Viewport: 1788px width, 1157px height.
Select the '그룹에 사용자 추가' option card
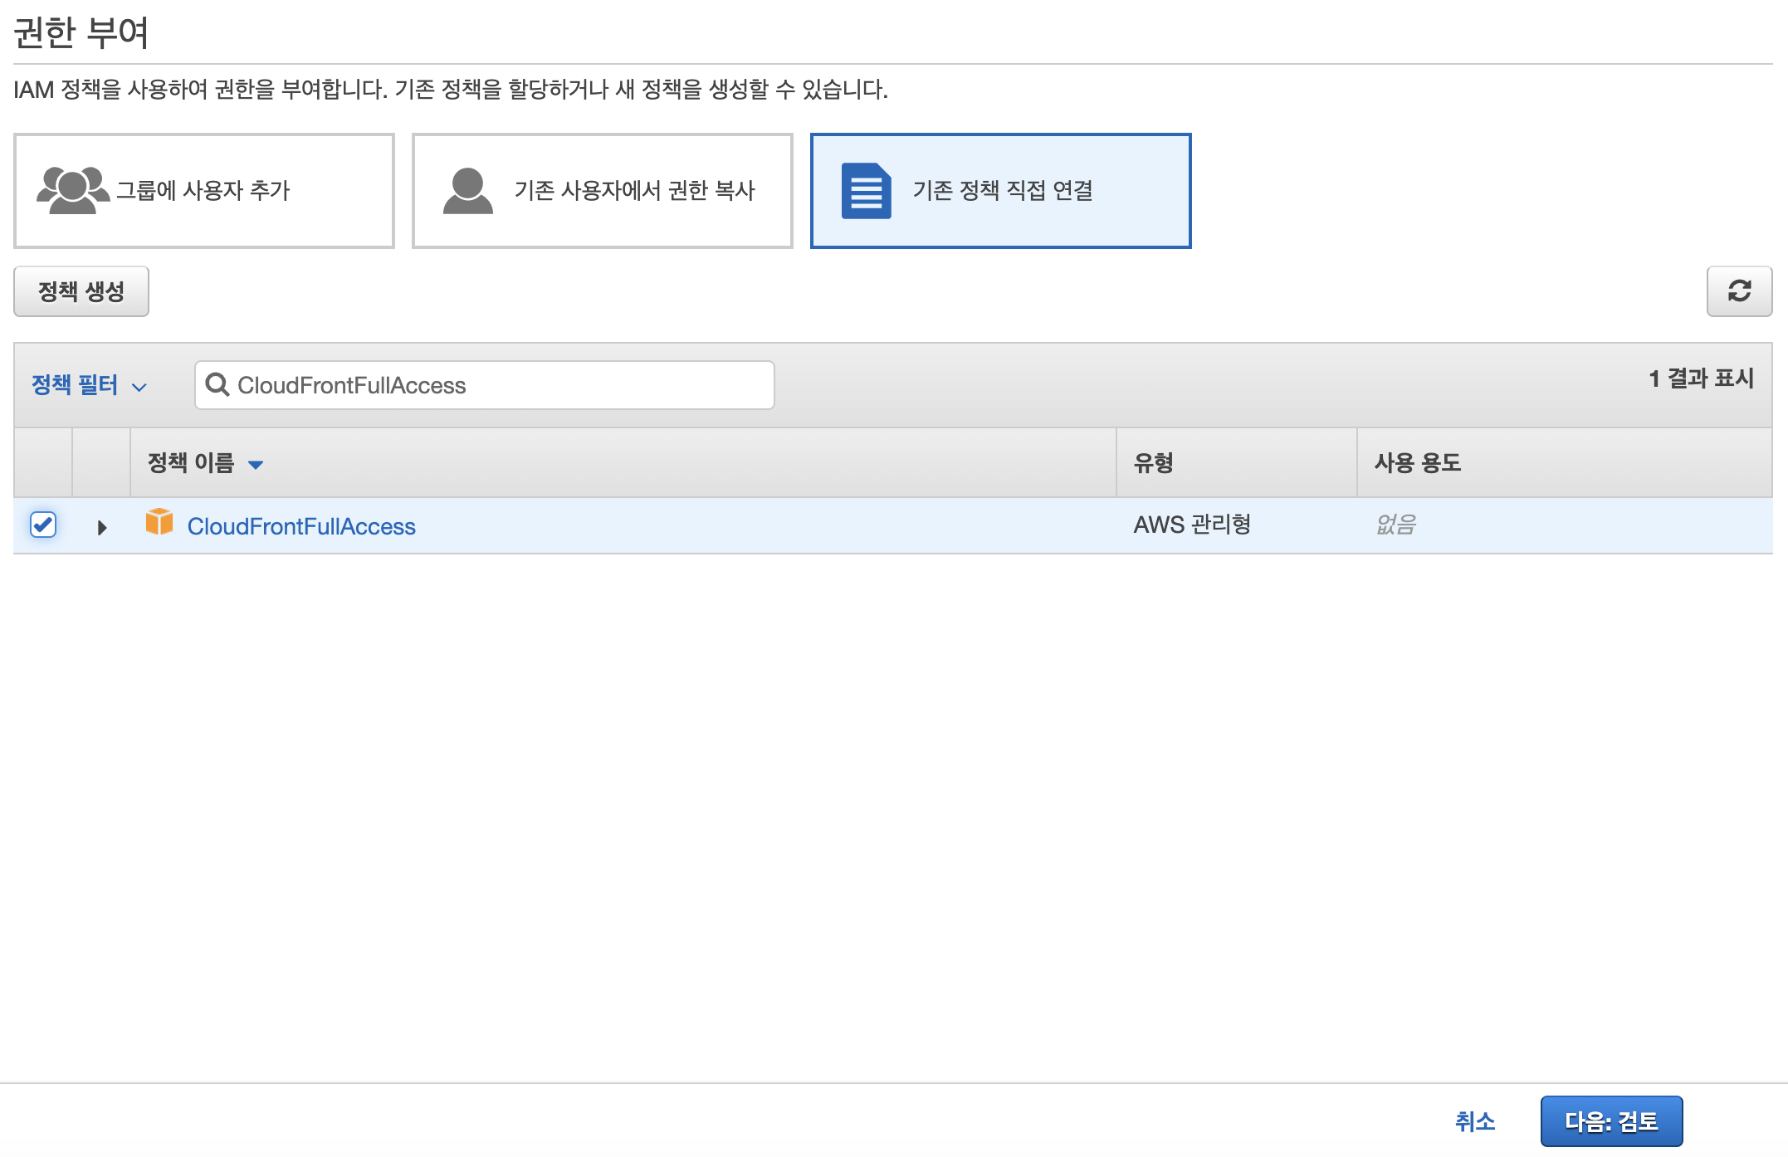click(x=203, y=190)
